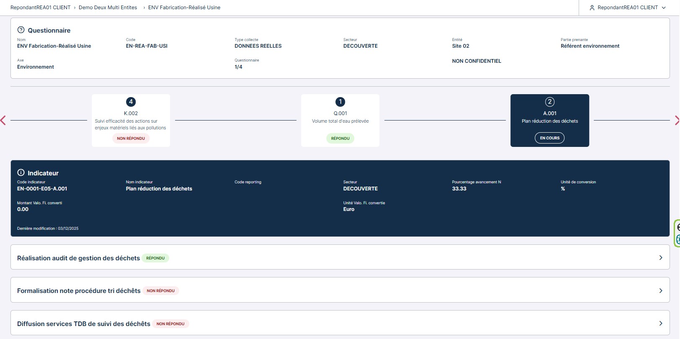680x339 pixels.
Task: Click Questionnaire panel Secteur value DECOUVERTE
Action: [x=361, y=46]
